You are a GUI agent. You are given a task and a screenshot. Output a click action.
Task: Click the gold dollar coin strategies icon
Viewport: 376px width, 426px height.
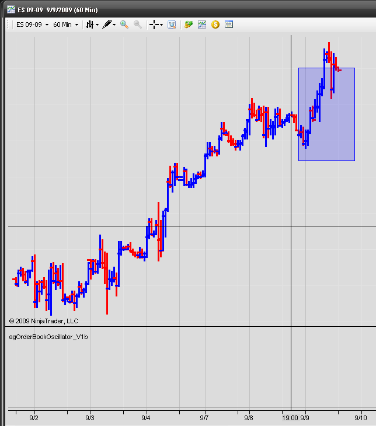(x=215, y=25)
